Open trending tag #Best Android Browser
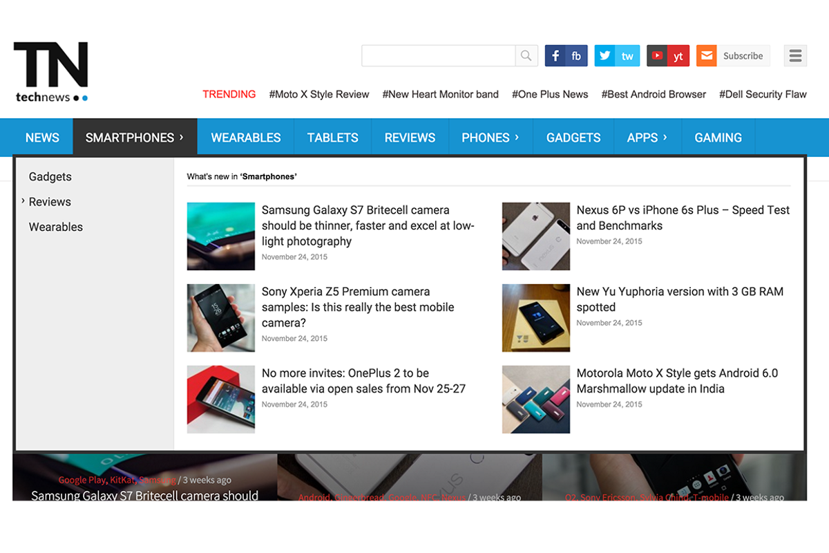 tap(654, 94)
